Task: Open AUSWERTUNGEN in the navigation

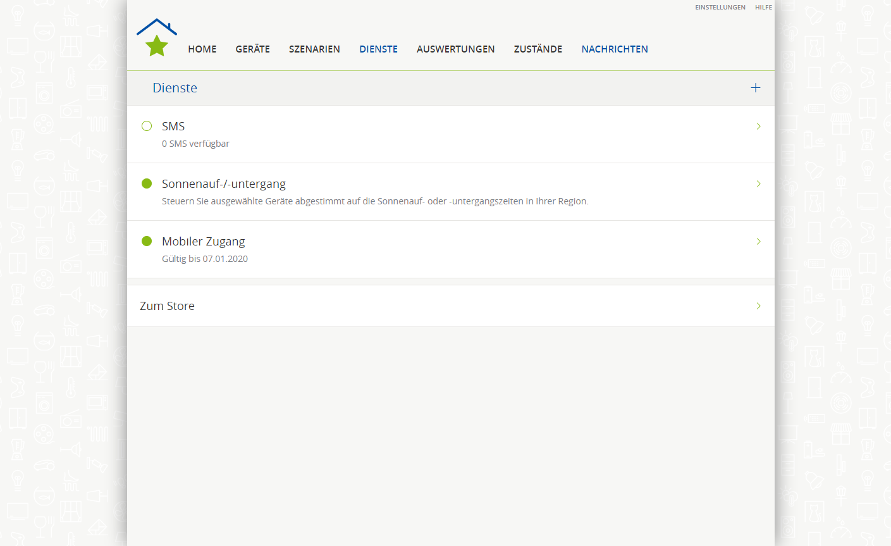Action: coord(455,49)
